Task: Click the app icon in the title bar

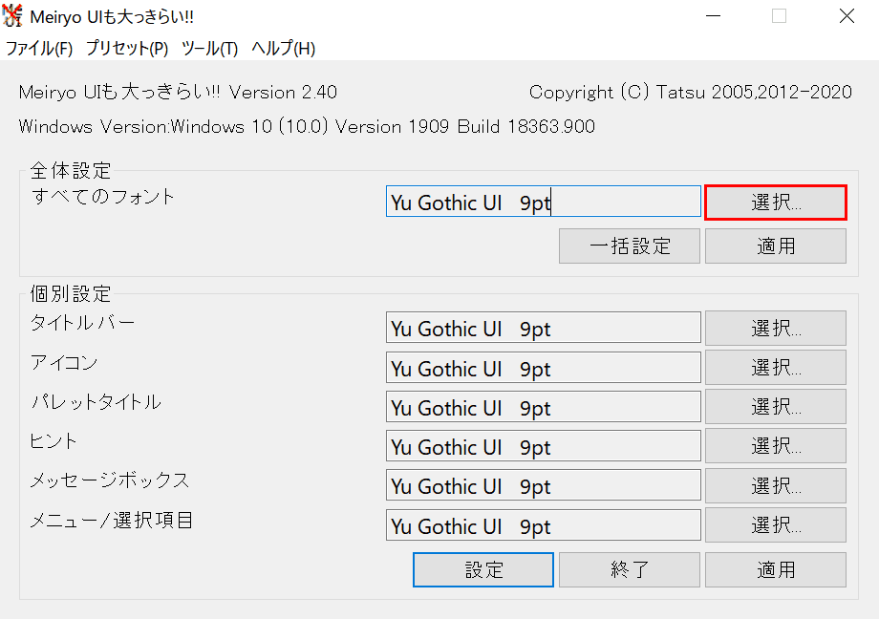Action: 12,15
